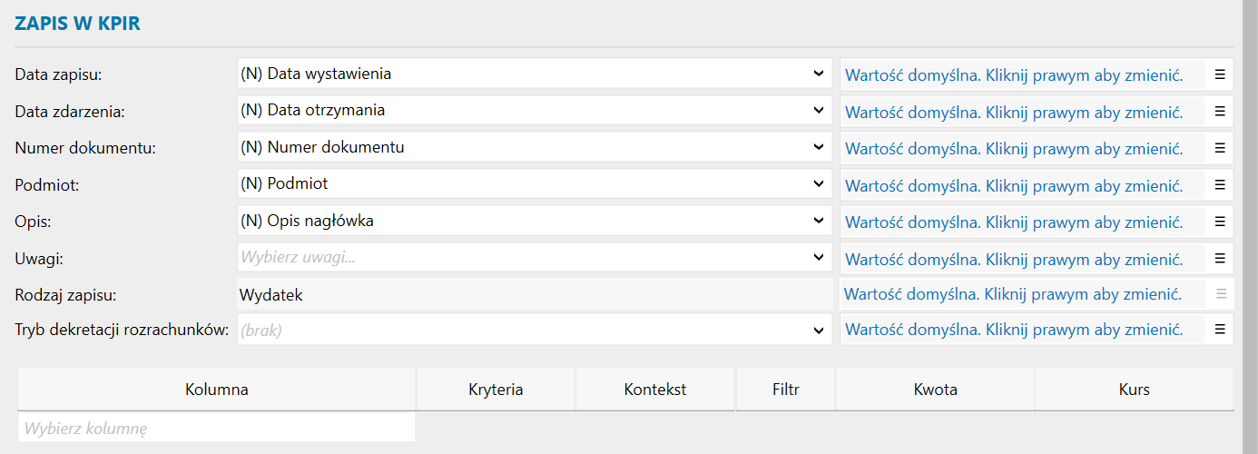Click the Kolumna column header
Screen dimensions: 1258x454
tap(217, 390)
